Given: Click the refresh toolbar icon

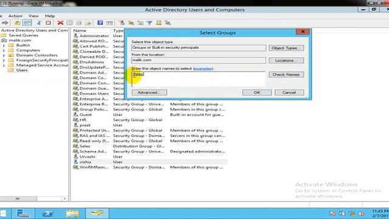Looking at the screenshot, I should click(79, 23).
